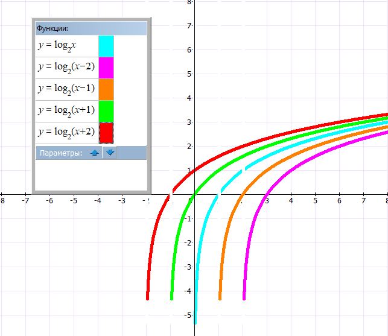Open the magenta swatch for log₂(x−2)
The image size is (388, 336).
[x=106, y=68]
